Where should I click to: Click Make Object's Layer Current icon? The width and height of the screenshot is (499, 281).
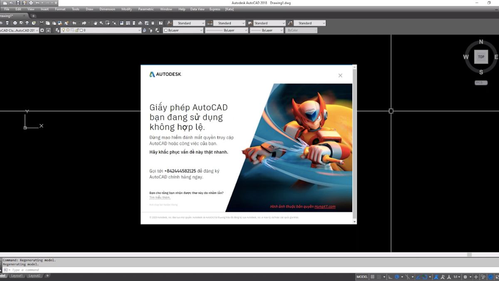[145, 30]
